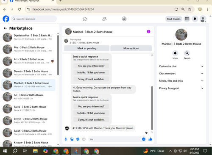Click More options button
Image resolution: width=212 pixels, height=155 pixels.
pos(131,48)
